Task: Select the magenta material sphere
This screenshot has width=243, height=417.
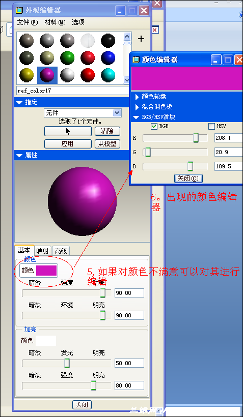Action: tap(47, 75)
